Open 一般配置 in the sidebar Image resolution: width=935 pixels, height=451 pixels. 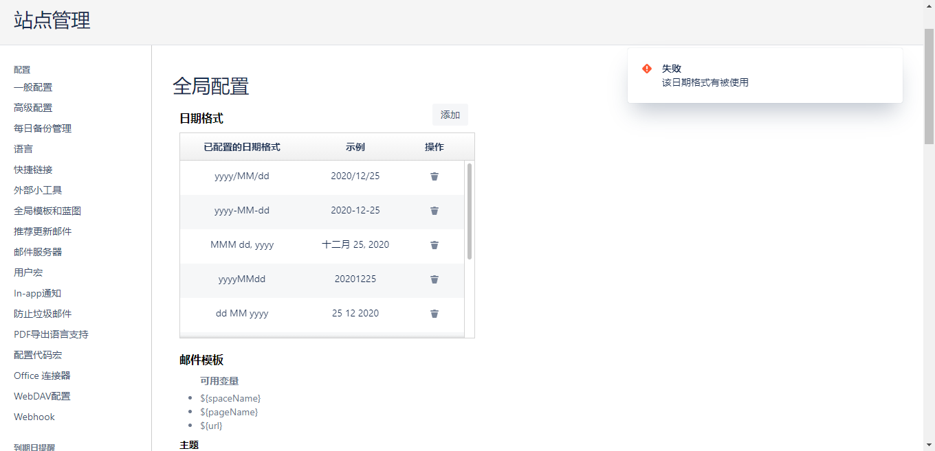click(33, 87)
